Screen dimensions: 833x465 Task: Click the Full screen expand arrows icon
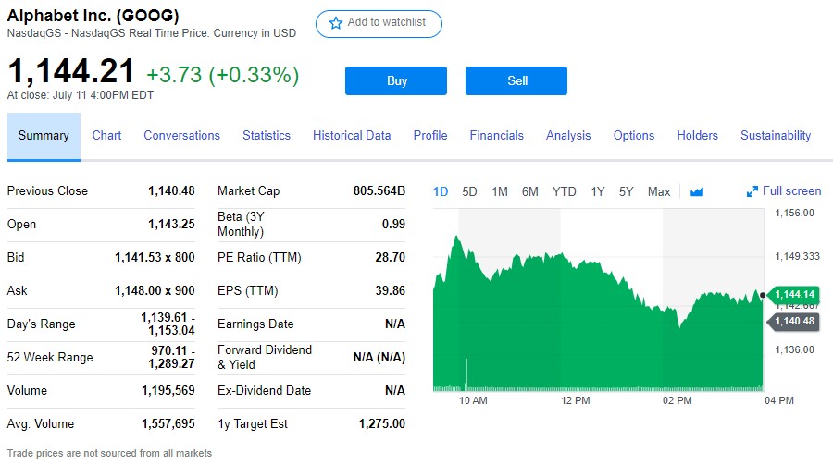pyautogui.click(x=752, y=191)
